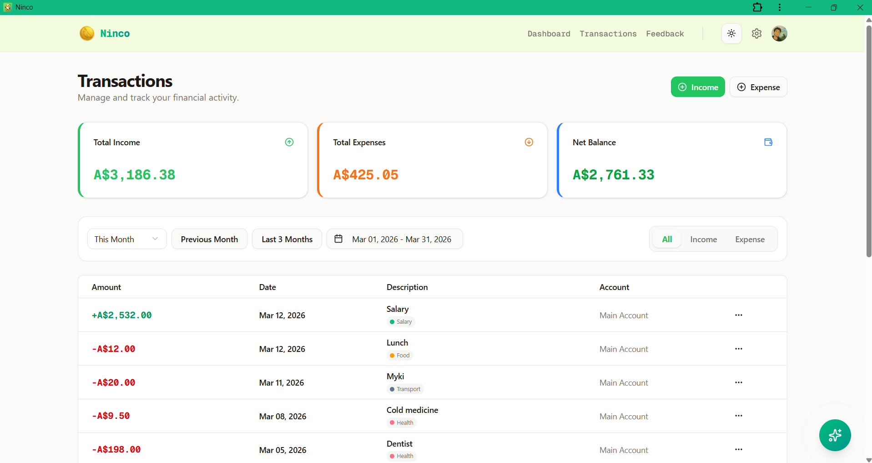The width and height of the screenshot is (872, 463).
Task: Click Total Income up-arrow icon
Action: 289,142
